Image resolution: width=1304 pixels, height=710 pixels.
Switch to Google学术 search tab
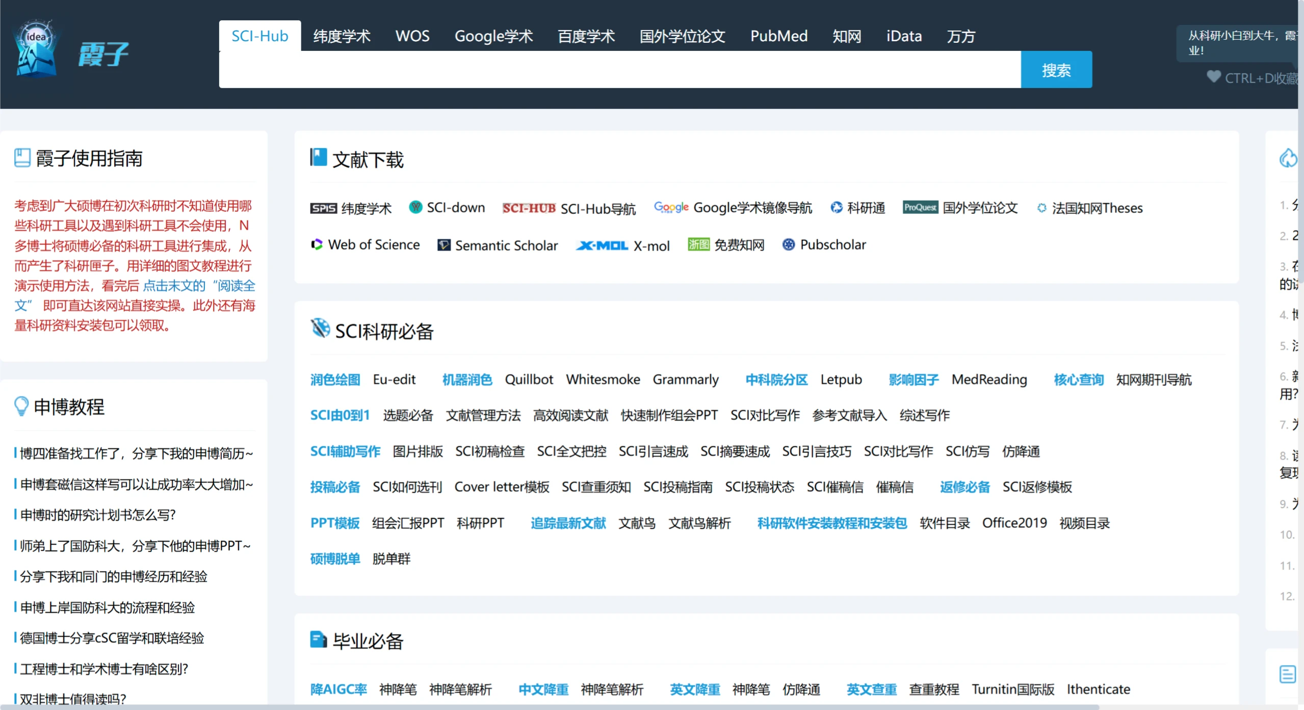click(x=493, y=36)
